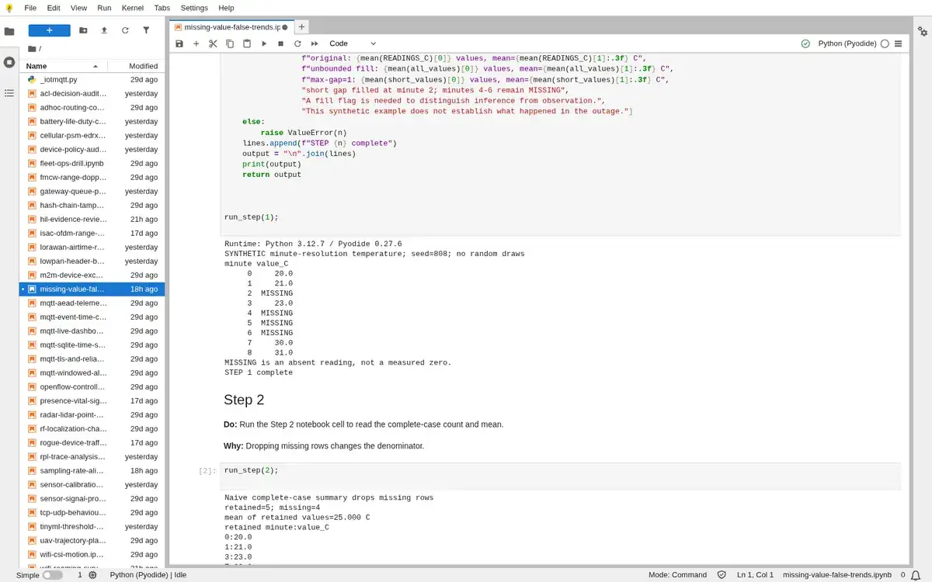Open the Help menu
Image resolution: width=932 pixels, height=582 pixels.
[226, 8]
